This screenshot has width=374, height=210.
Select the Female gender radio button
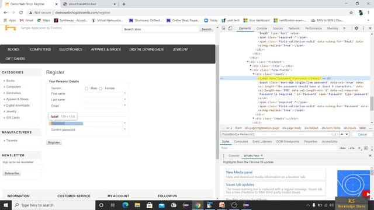click(x=101, y=89)
